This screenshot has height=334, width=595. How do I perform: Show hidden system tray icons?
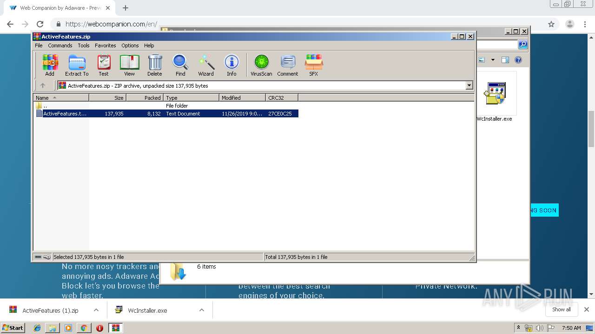pyautogui.click(x=519, y=328)
